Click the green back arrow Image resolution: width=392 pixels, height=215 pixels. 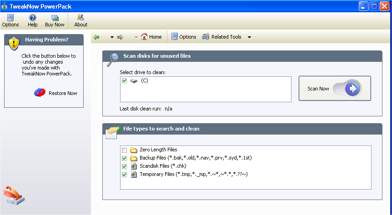96,37
